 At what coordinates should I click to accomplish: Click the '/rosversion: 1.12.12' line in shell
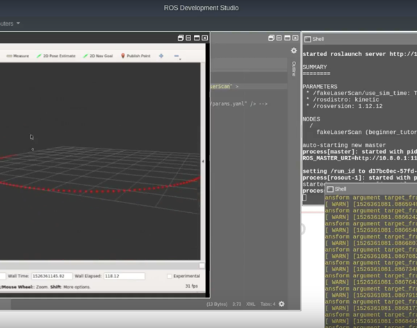pyautogui.click(x=345, y=106)
